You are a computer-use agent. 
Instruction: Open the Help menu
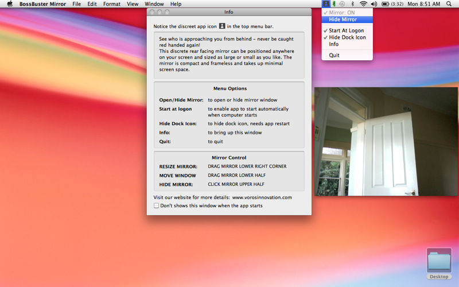pyautogui.click(x=176, y=4)
